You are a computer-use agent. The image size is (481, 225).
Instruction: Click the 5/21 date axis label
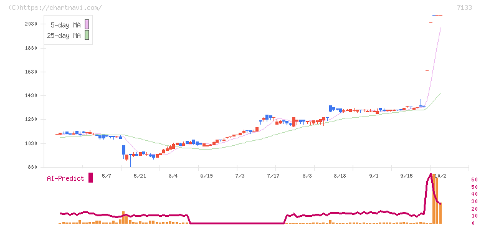[140, 176]
